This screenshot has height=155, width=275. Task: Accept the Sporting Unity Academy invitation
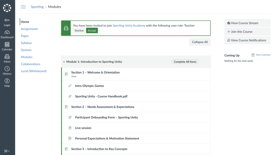tap(92, 31)
